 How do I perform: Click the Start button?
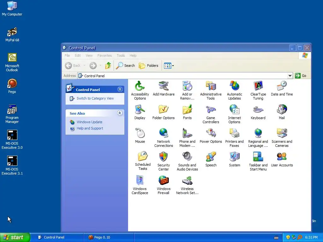coord(15,237)
